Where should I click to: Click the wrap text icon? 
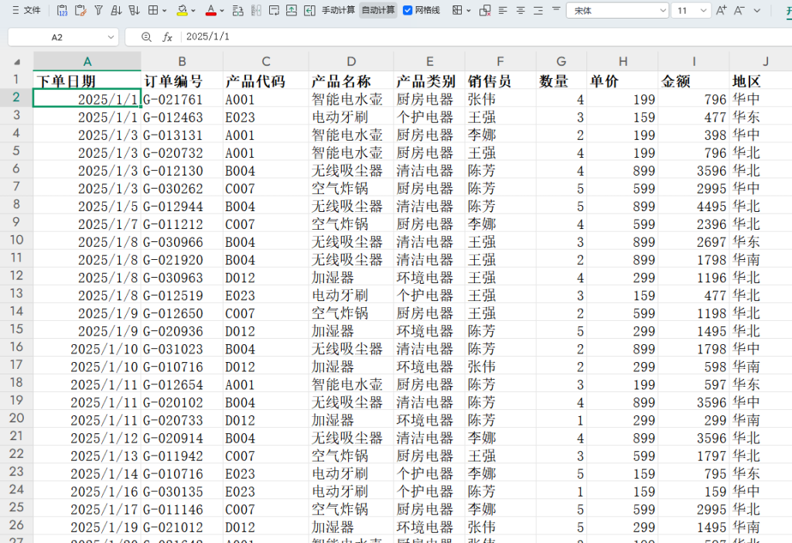pyautogui.click(x=274, y=10)
